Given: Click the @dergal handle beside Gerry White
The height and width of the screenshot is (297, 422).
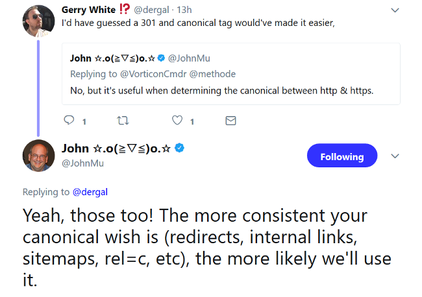Looking at the screenshot, I should click(x=153, y=10).
